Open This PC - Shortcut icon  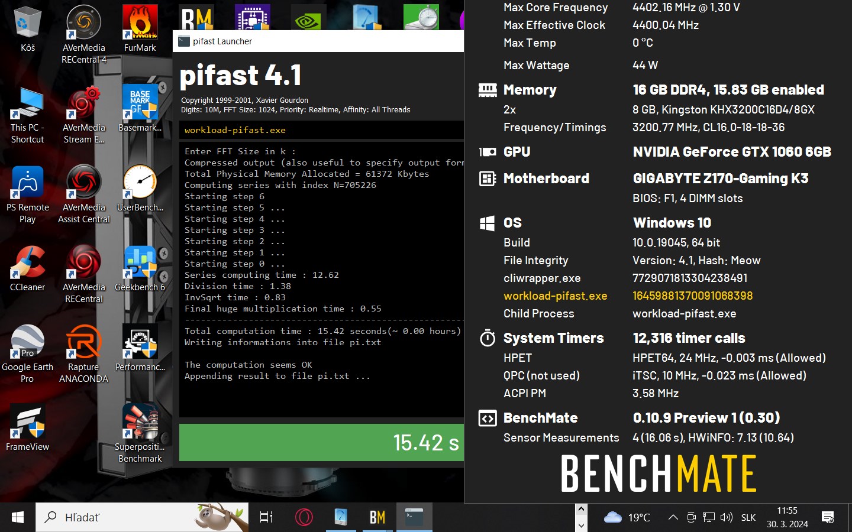[x=27, y=115]
